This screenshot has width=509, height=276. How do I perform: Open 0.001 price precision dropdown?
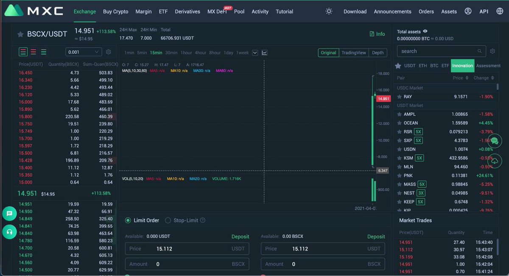pos(84,52)
